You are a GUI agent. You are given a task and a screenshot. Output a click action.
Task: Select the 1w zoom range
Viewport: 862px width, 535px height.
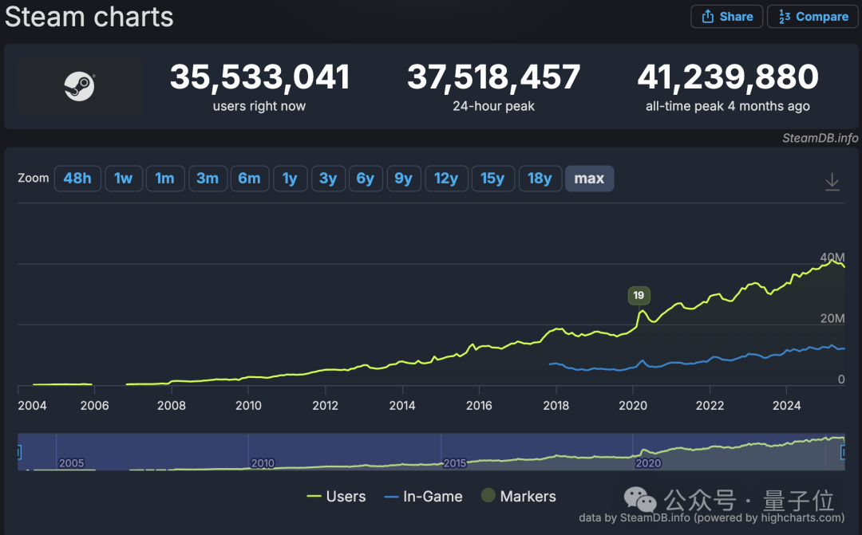124,179
